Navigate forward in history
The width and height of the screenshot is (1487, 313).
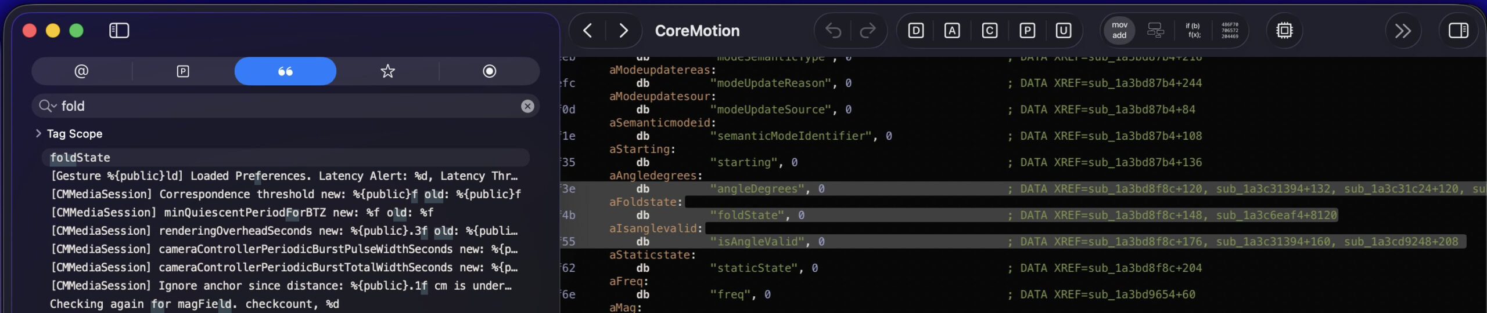(623, 30)
